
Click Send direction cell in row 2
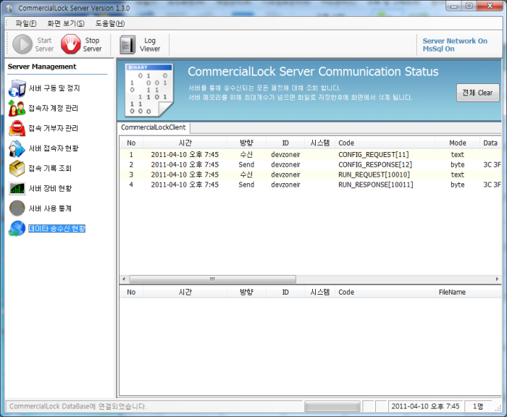tap(246, 164)
